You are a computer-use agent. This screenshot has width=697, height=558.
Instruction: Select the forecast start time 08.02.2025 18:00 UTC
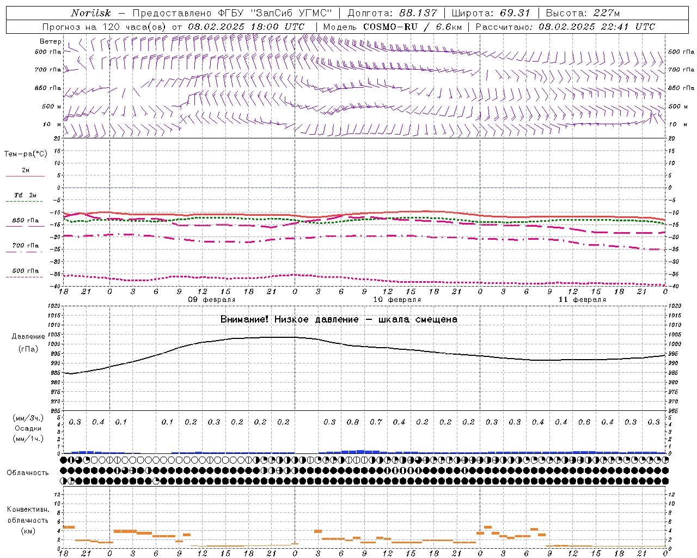(246, 27)
